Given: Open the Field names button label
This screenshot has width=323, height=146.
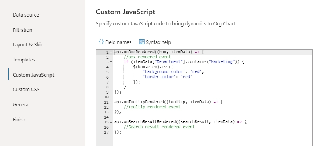Looking at the screenshot, I should coord(118,42).
